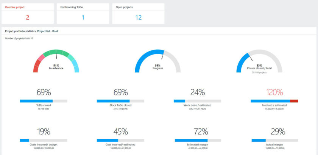The width and height of the screenshot is (318, 155).
Task: Click the Invoiced / estimated progress bar
Action: pyautogui.click(x=274, y=101)
